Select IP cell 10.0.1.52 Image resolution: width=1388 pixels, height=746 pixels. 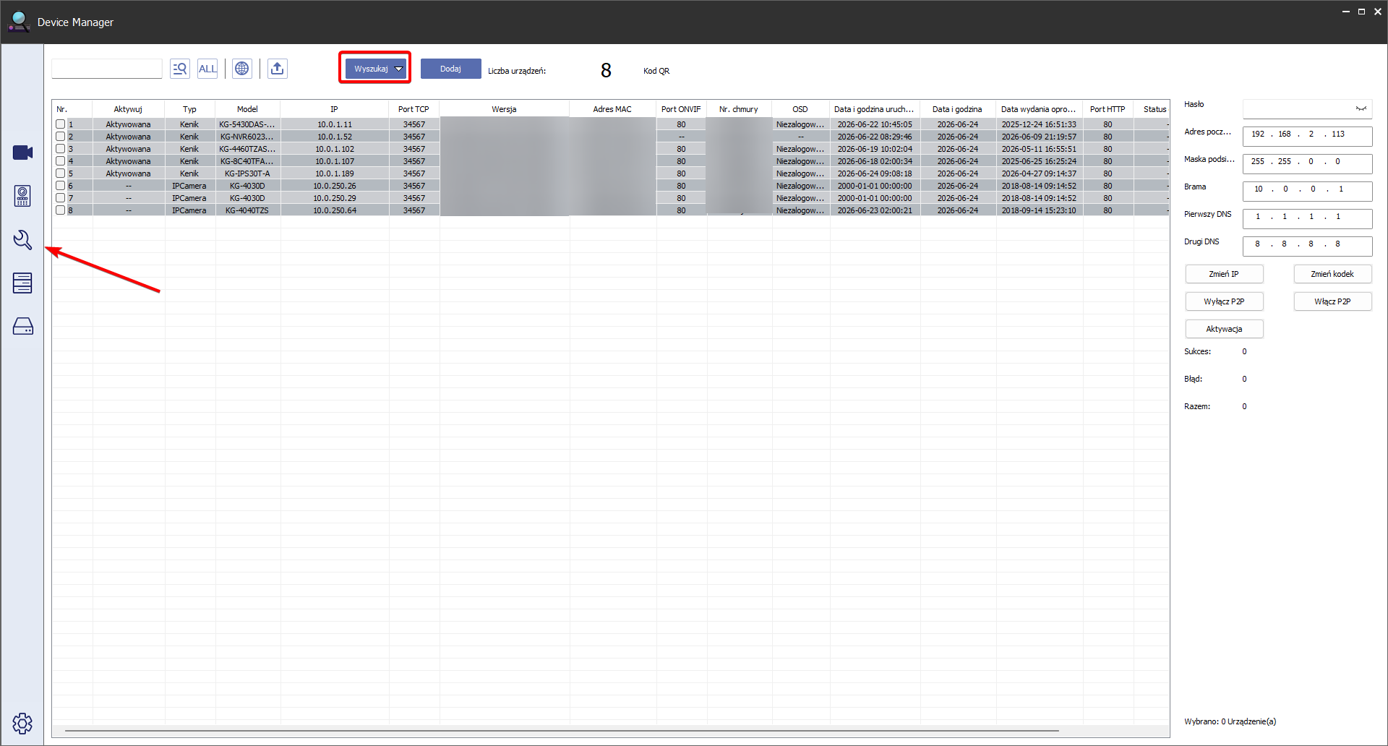click(x=335, y=137)
